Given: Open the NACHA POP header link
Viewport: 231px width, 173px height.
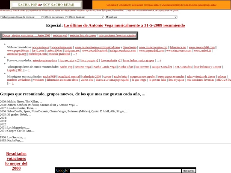Looking at the screenshot, I should (x=27, y=5).
